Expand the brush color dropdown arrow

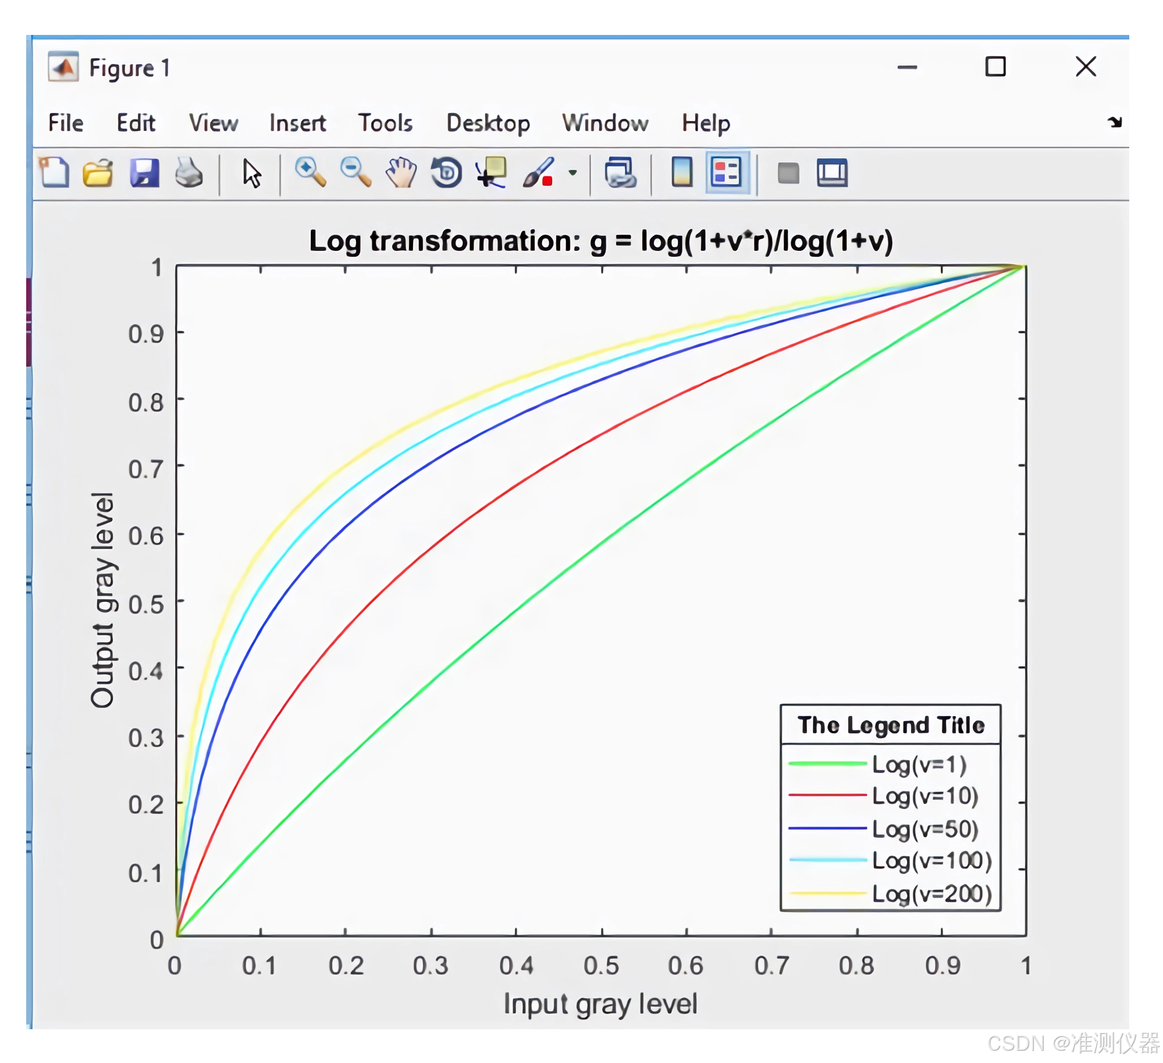572,172
